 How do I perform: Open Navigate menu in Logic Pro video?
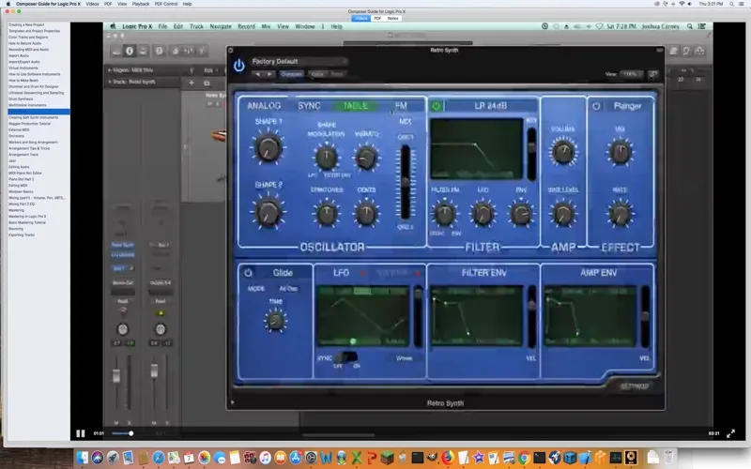click(221, 26)
